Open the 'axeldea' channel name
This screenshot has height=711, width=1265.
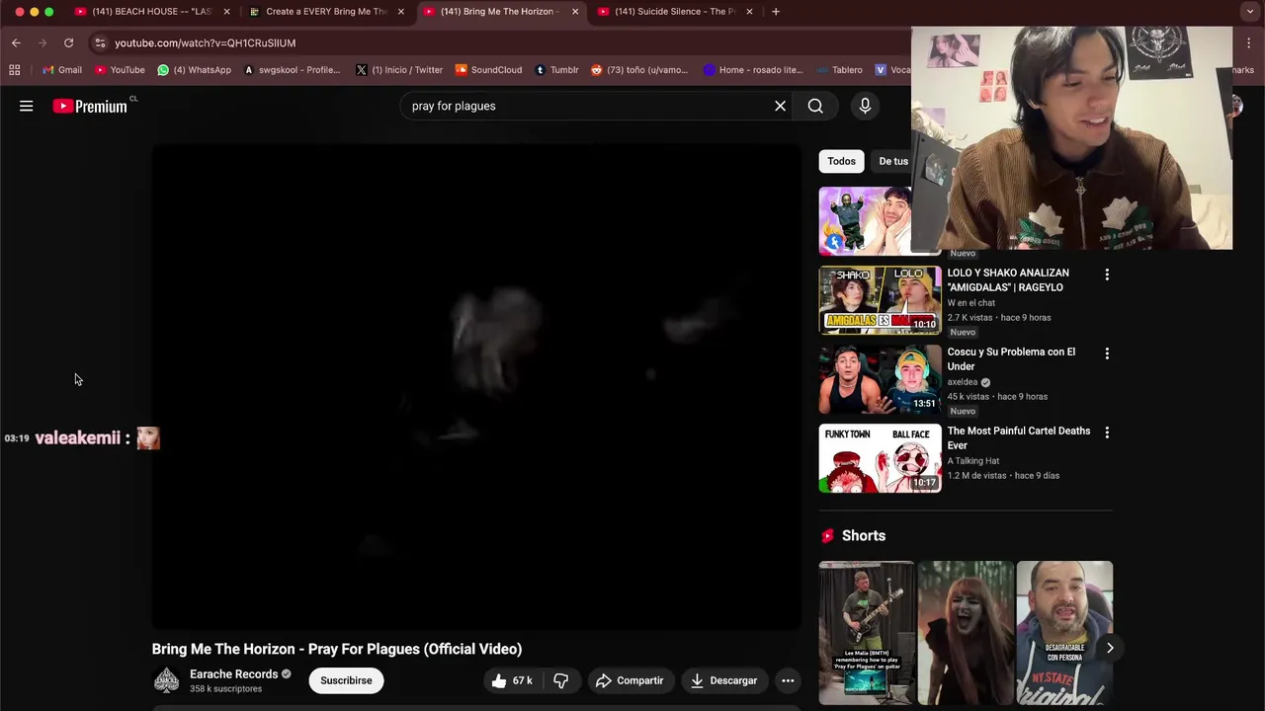[x=963, y=382]
